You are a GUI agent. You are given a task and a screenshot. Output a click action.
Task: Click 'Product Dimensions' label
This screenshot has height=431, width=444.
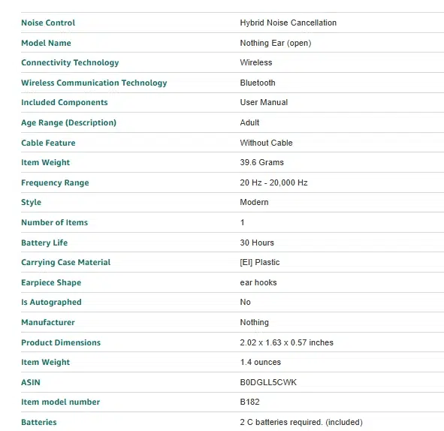point(61,342)
